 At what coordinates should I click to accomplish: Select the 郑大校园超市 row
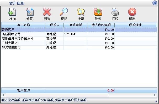tap(79, 47)
